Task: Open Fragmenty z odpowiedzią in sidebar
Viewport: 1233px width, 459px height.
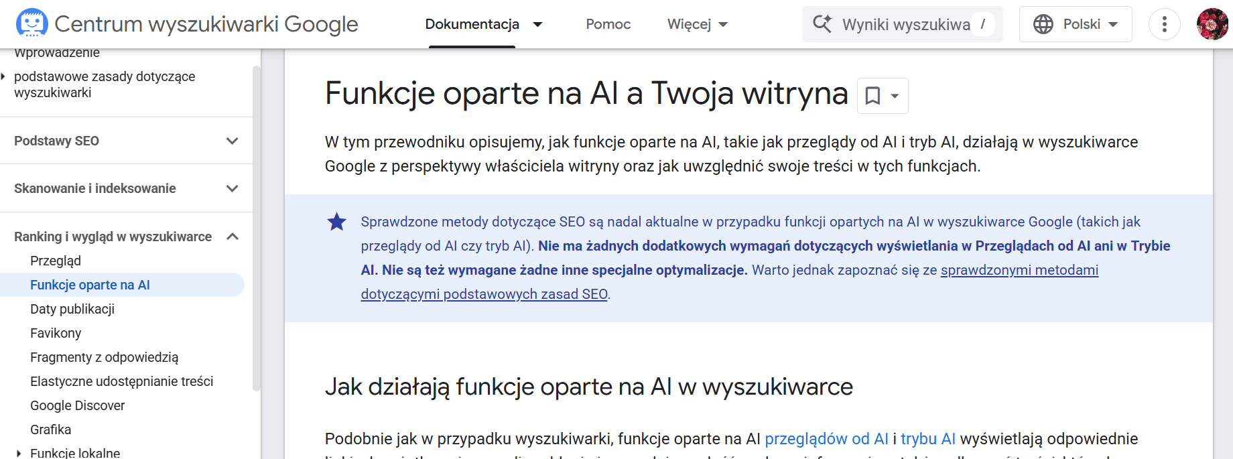Action: 104,357
